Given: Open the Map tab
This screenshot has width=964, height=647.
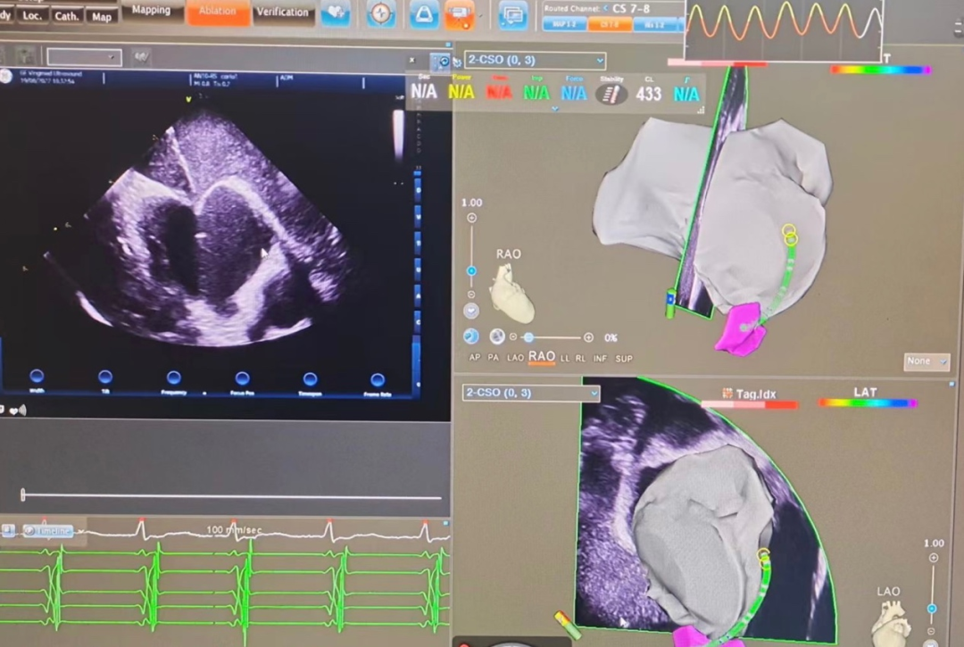Looking at the screenshot, I should [102, 17].
